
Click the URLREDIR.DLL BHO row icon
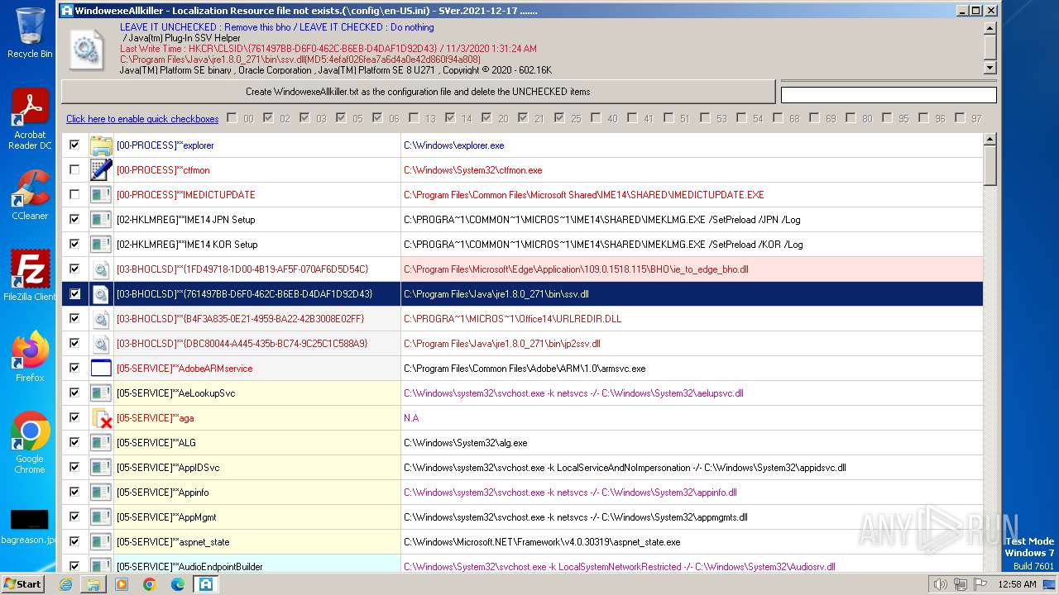(101, 319)
